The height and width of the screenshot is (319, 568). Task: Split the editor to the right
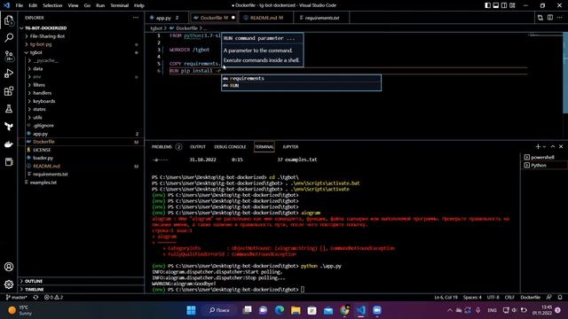coord(550,18)
